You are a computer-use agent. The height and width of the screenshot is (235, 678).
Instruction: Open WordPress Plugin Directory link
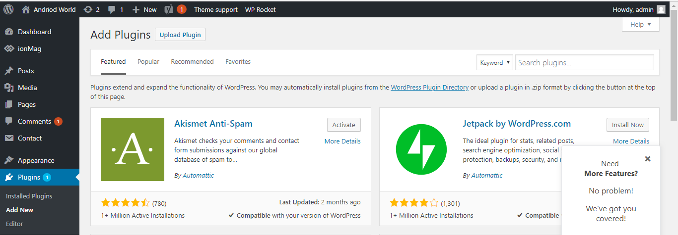click(430, 87)
